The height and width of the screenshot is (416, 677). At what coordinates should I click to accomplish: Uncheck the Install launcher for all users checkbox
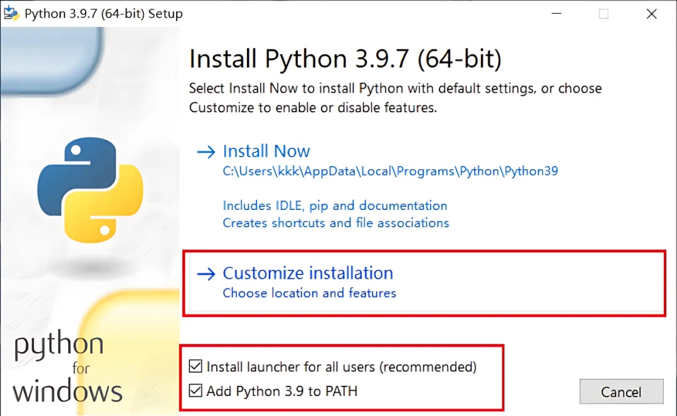[196, 367]
